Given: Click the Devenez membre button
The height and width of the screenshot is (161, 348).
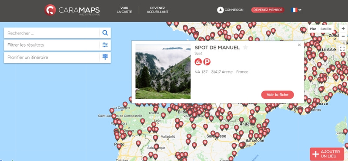Looking at the screenshot, I should pyautogui.click(x=268, y=10).
